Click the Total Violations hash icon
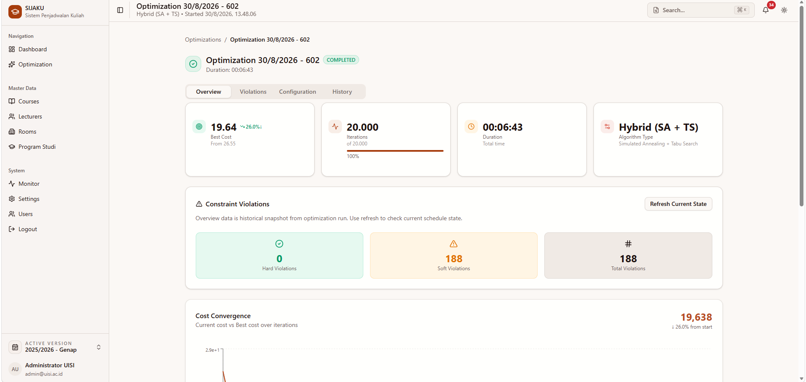 click(628, 244)
